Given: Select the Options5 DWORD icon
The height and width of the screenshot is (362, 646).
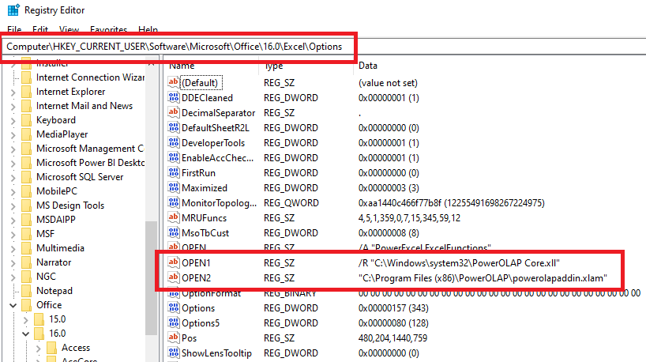Looking at the screenshot, I should click(x=174, y=322).
